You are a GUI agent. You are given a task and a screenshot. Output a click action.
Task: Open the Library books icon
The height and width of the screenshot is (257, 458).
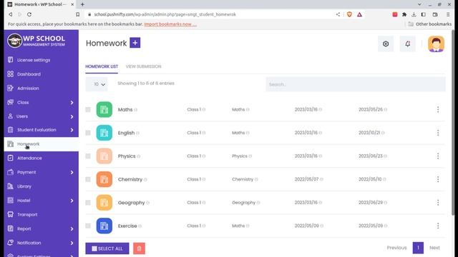[x=11, y=186]
